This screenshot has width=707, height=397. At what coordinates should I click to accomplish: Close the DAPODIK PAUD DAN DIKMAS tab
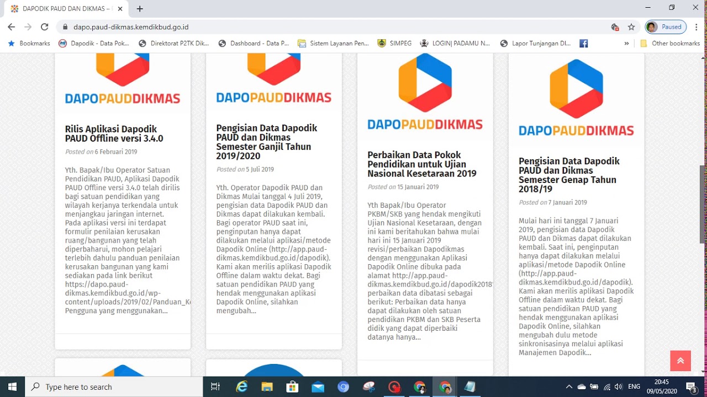120,9
